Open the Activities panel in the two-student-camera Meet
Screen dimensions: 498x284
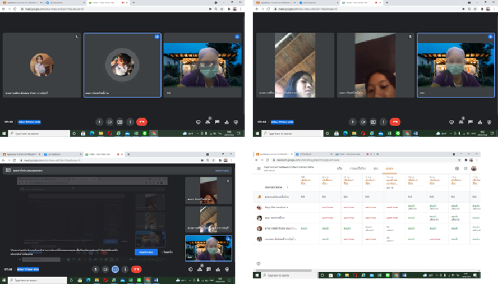coord(479,122)
